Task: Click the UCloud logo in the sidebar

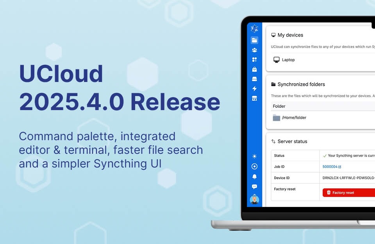Action: coord(254,28)
